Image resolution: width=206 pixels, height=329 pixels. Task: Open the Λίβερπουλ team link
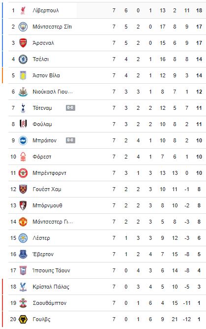(46, 10)
